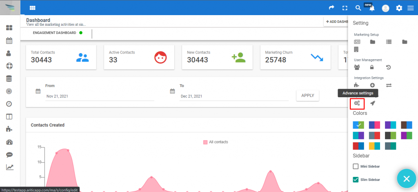This screenshot has height=192, width=418.
Task: Open the history icon under User Management
Action: pos(389,67)
